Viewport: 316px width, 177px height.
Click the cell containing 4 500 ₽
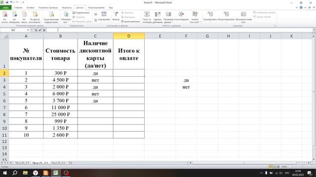[60, 80]
